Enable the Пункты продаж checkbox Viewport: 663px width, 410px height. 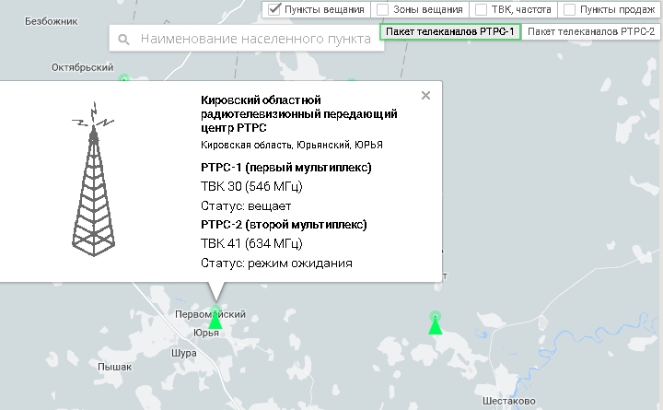coord(570,9)
